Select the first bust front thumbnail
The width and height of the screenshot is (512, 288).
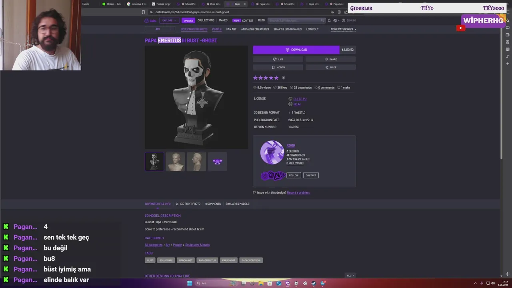click(154, 162)
